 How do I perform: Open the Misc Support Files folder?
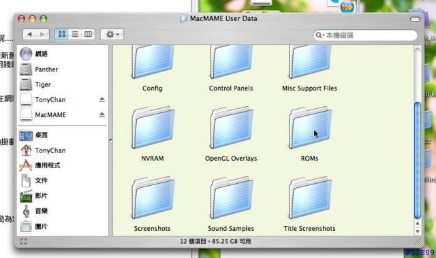tap(310, 62)
